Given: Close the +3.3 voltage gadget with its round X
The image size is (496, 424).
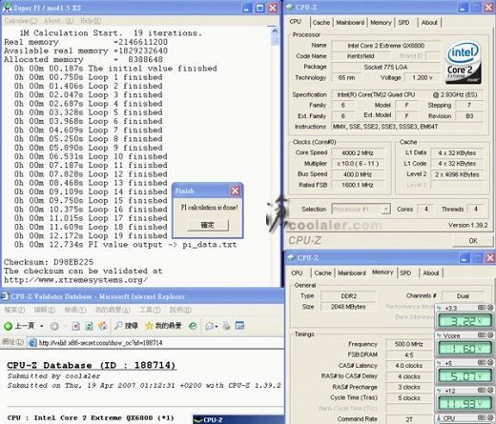Looking at the screenshot, I should click(x=490, y=308).
